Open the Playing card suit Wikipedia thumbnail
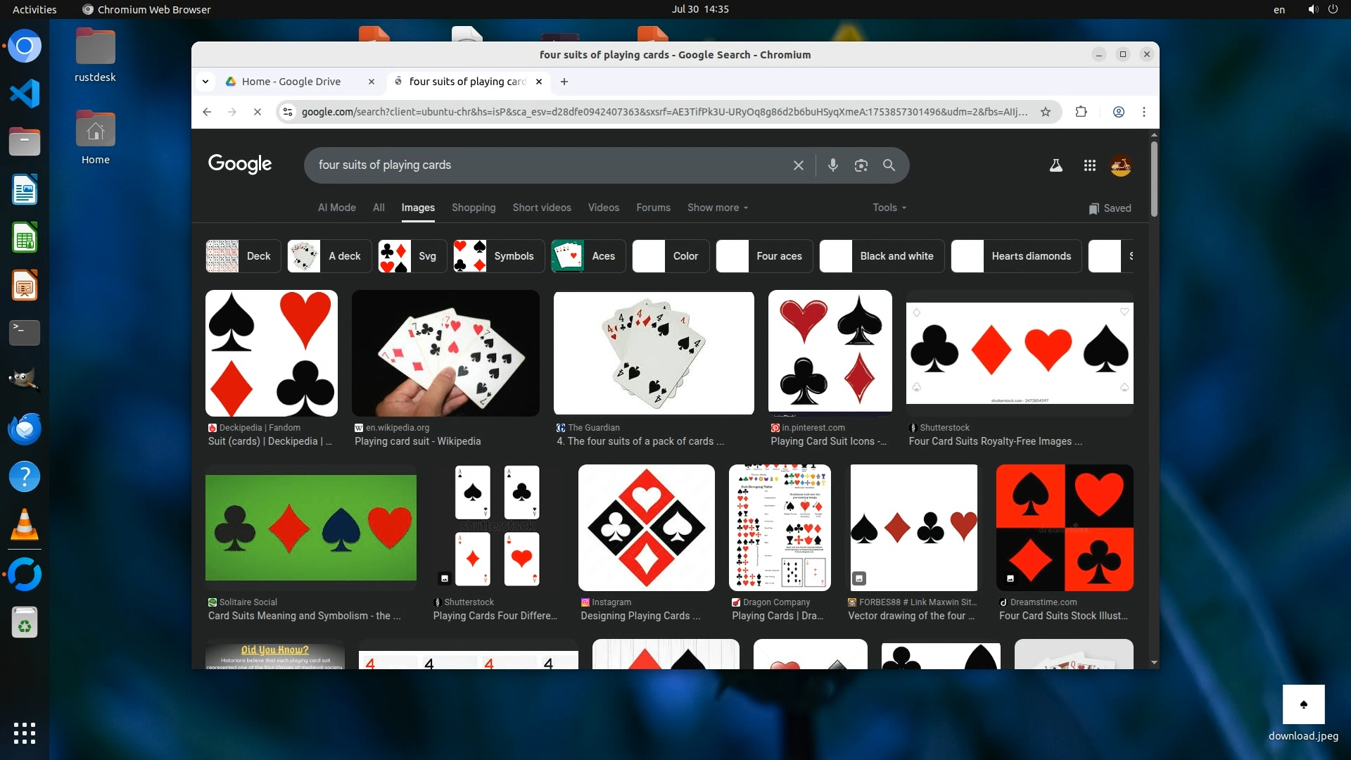 click(445, 353)
